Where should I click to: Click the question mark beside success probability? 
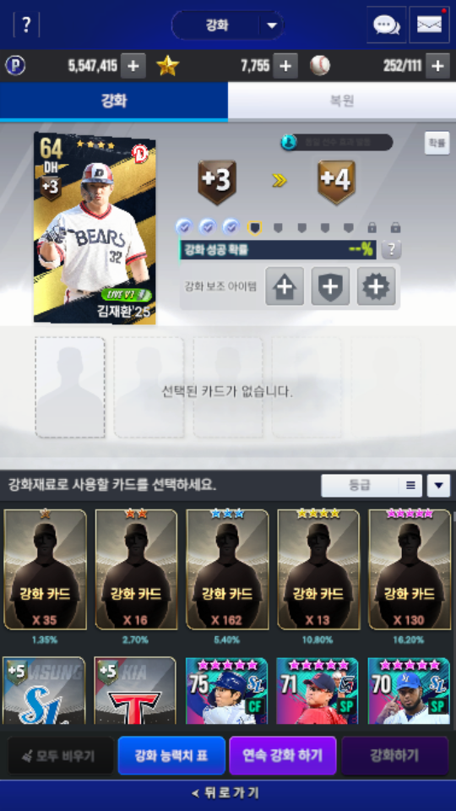tap(391, 250)
